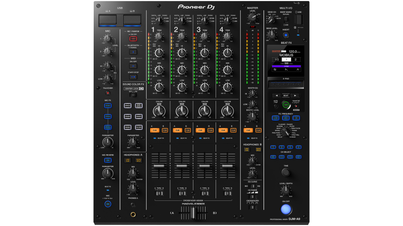Image resolution: width=403 pixels, height=226 pixels.
Task: Click channel 4 input selector knob
Action: click(227, 20)
